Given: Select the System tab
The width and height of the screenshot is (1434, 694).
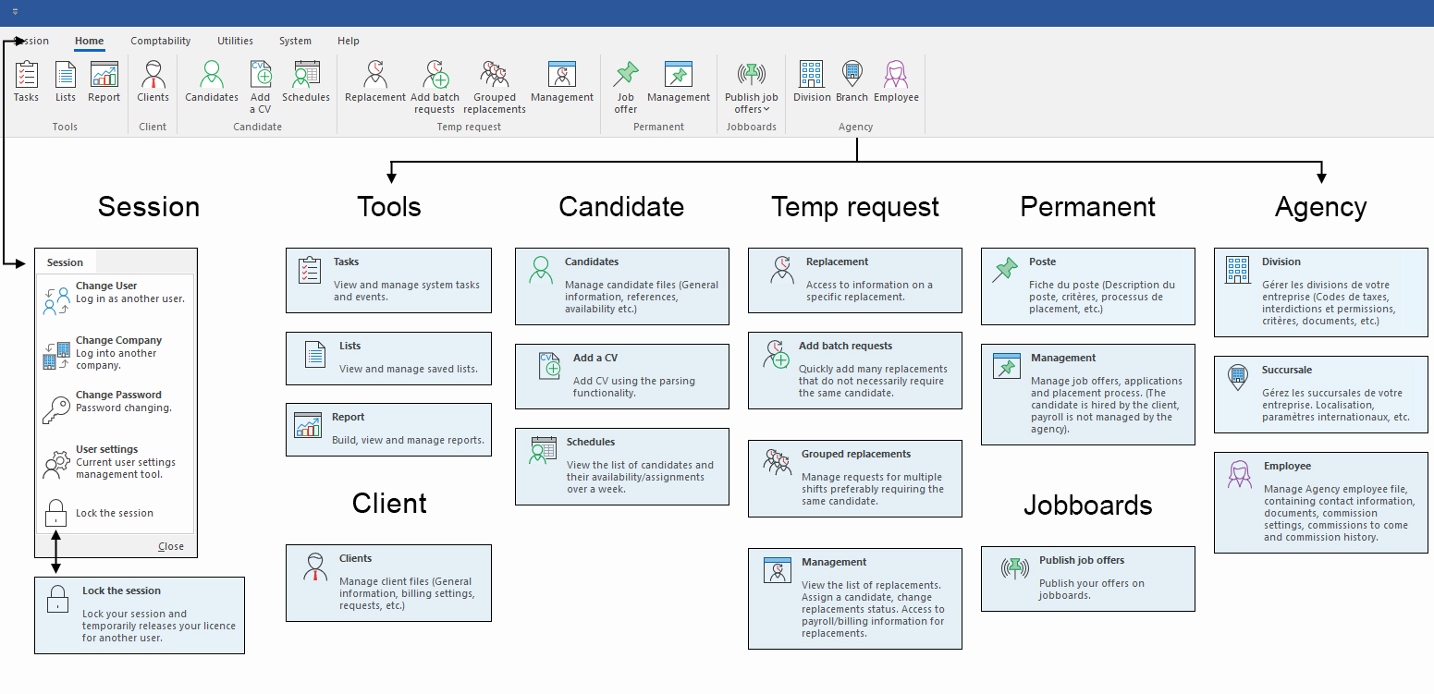Looking at the screenshot, I should tap(295, 41).
